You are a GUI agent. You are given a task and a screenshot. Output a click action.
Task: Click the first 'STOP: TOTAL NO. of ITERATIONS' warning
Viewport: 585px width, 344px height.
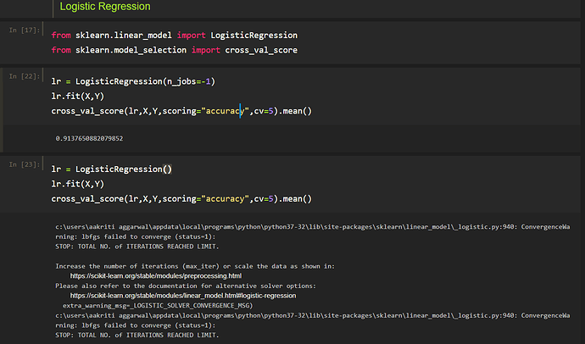point(136,247)
